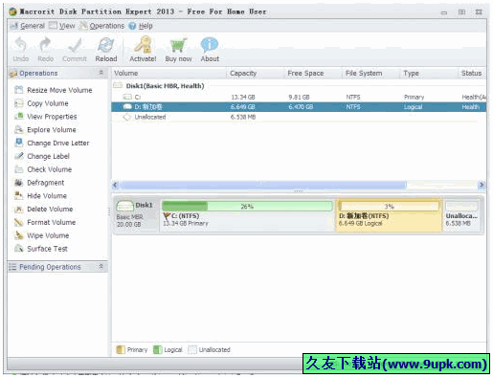The height and width of the screenshot is (377, 493).
Task: Click 13.34 GB capacity cell
Action: [x=243, y=97]
